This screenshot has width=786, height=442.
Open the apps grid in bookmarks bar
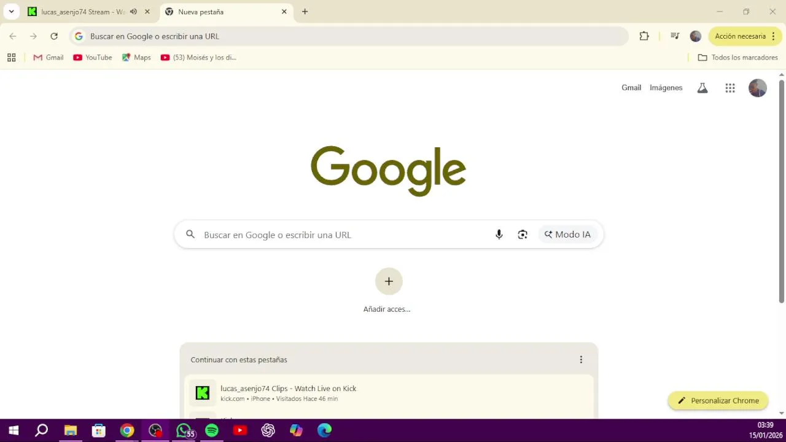pos(11,58)
